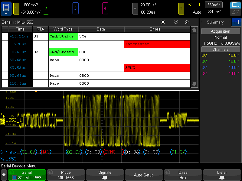The width and height of the screenshot is (242, 181).
Task: Open the MIL-1553 lister settings gear
Action: 163,22
